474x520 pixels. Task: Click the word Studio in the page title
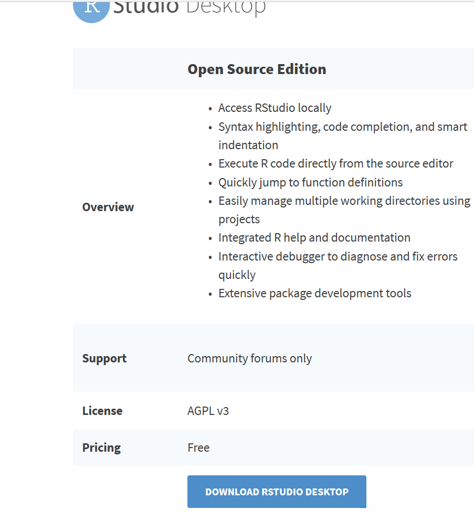145,7
